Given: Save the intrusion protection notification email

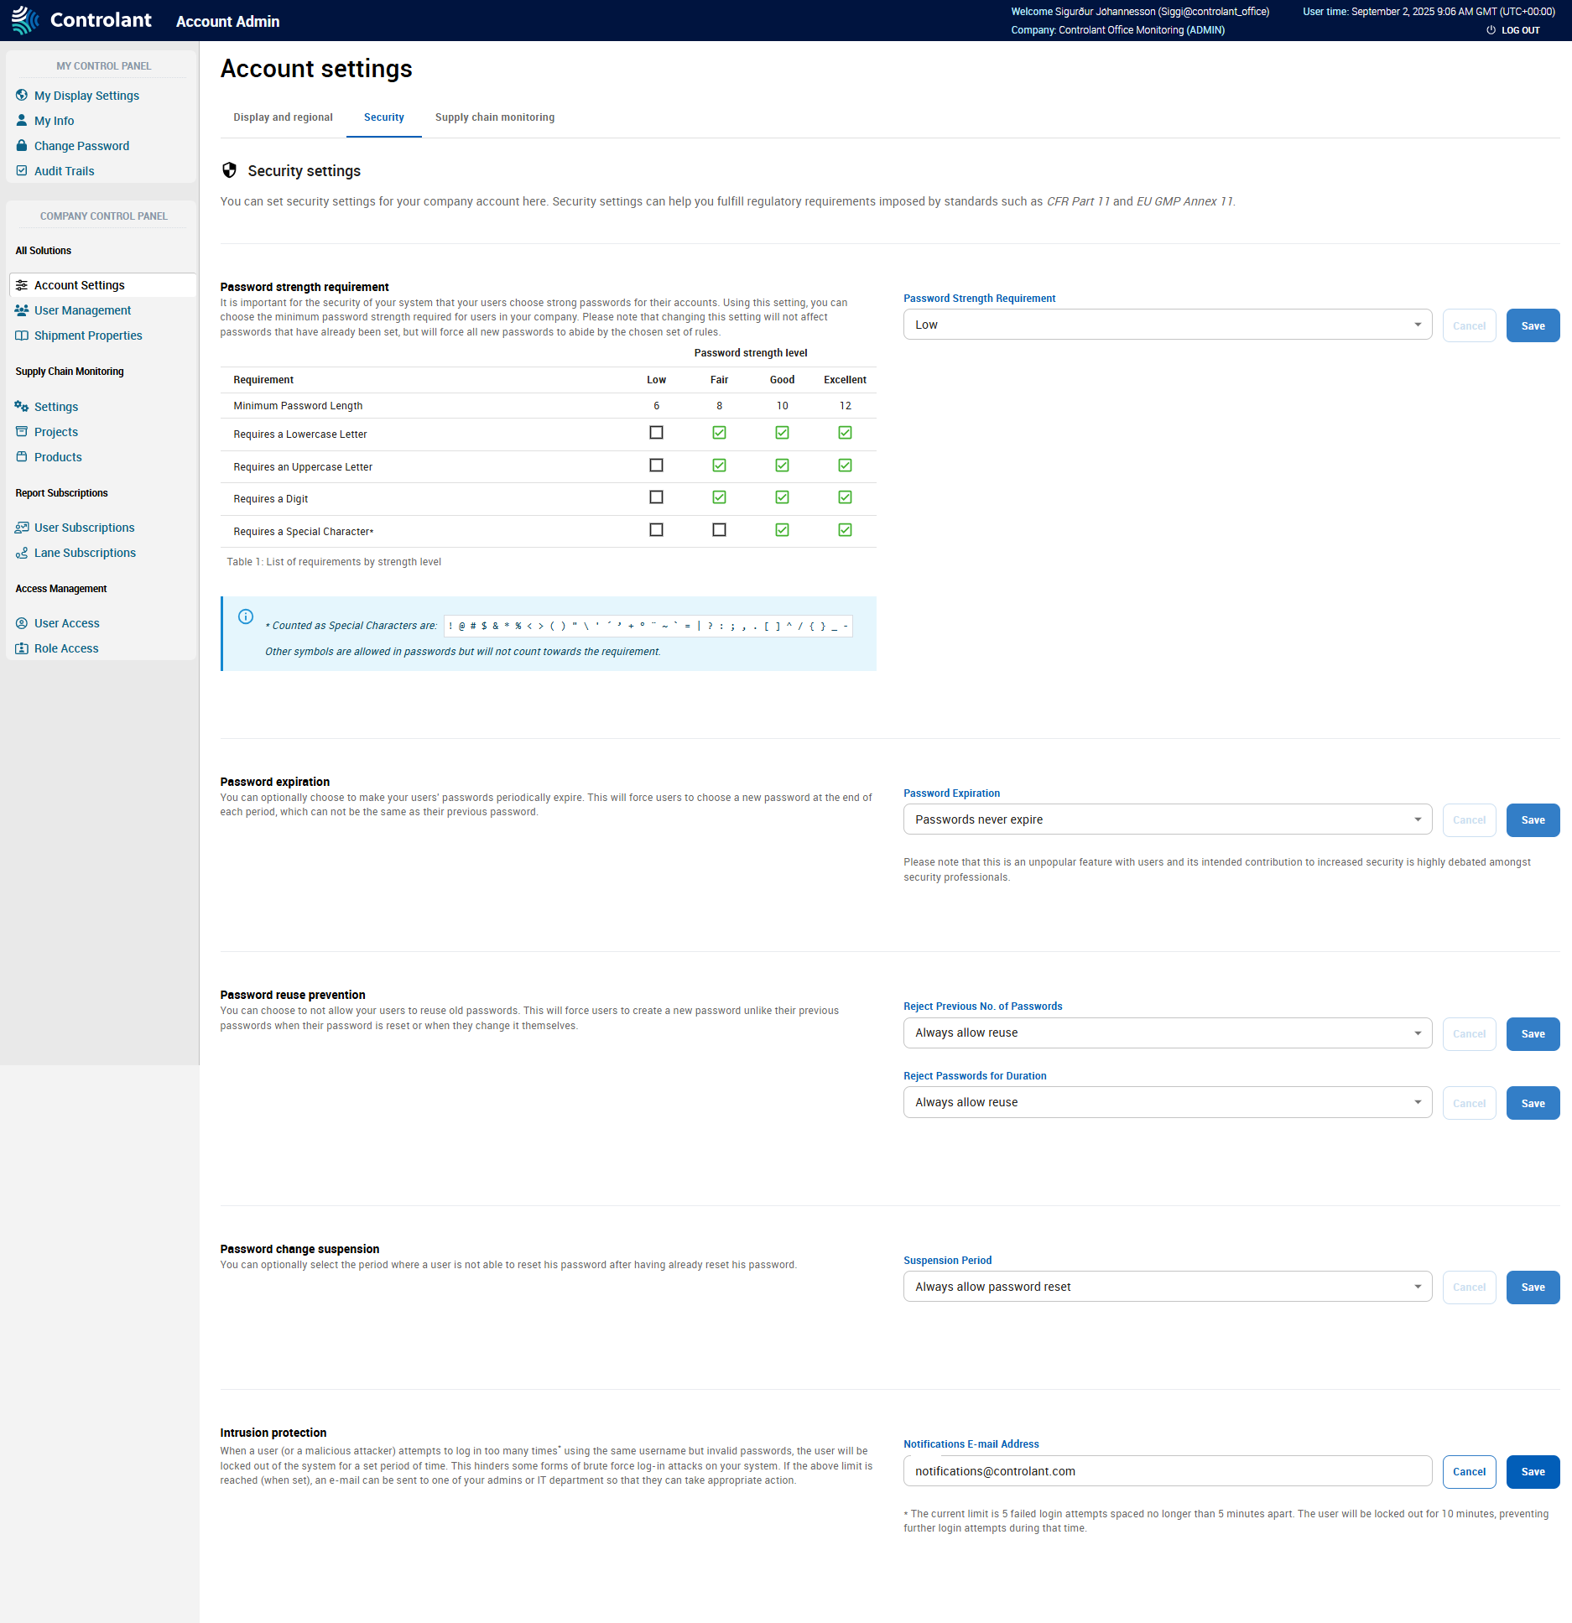Looking at the screenshot, I should click(x=1533, y=1471).
